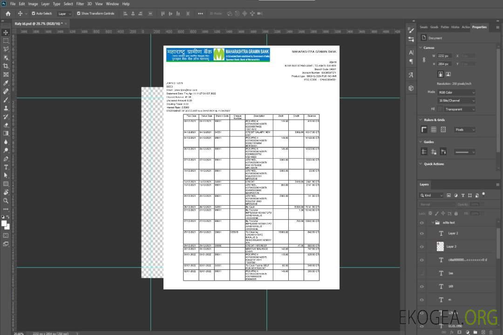Click the Home icon in options bar
503x335 pixels.
point(8,13)
